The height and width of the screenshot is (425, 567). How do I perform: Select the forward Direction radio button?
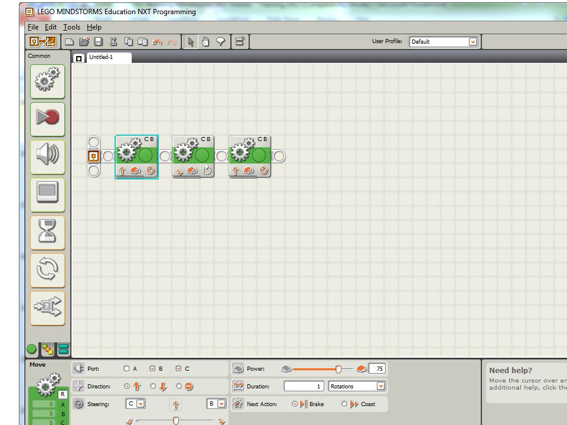pyautogui.click(x=127, y=386)
